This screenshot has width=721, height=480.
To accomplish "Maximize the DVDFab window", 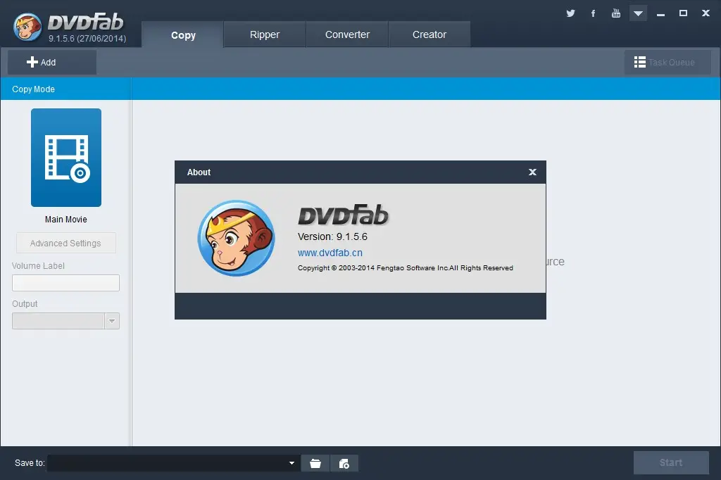I will point(683,13).
